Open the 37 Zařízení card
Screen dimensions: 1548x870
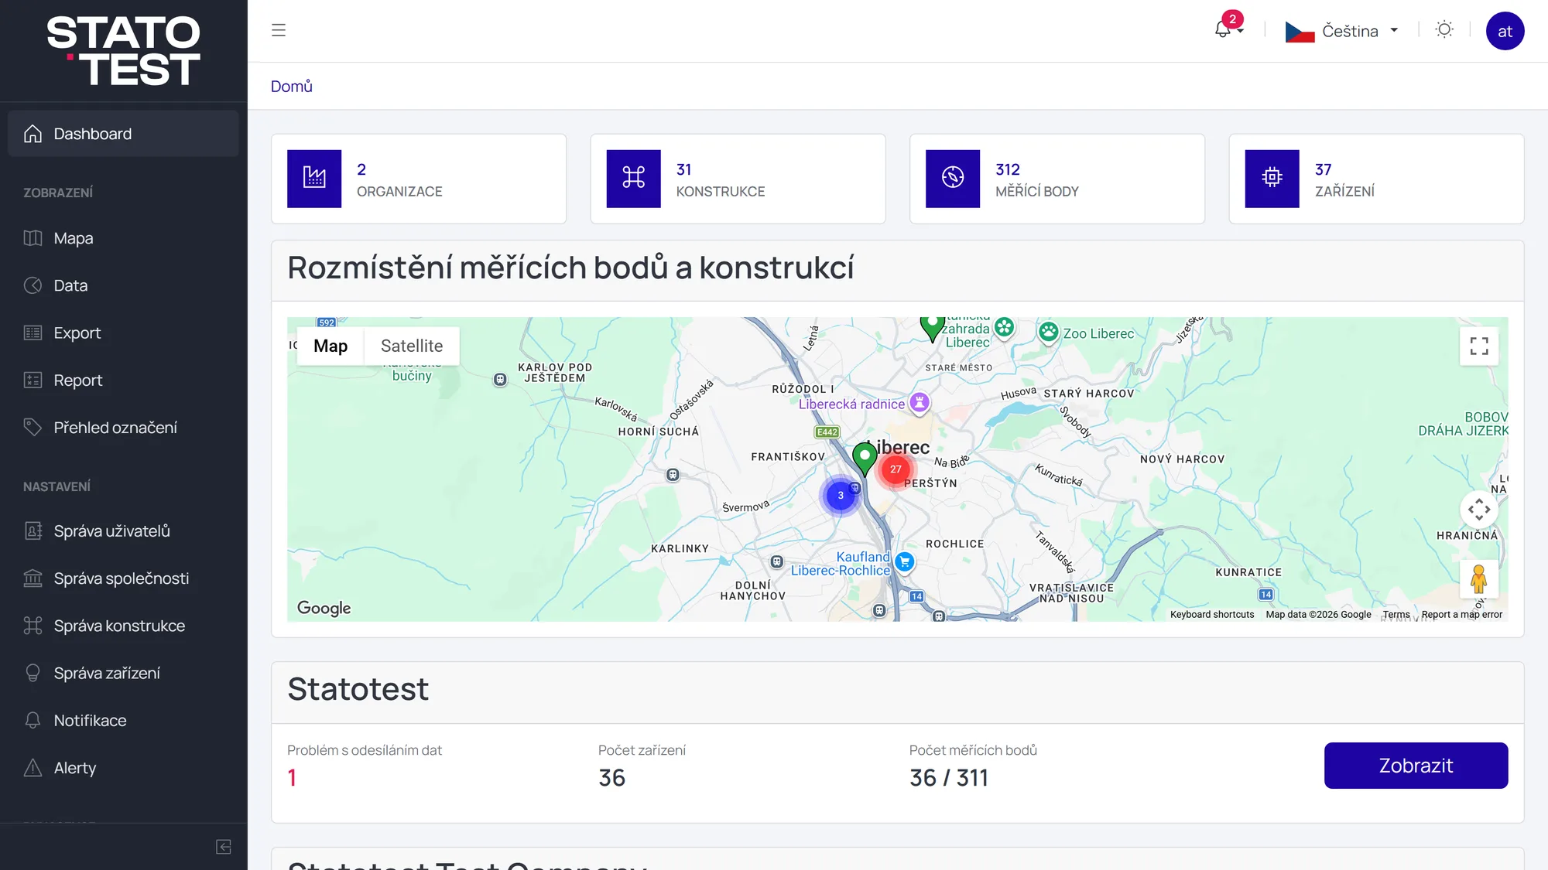tap(1376, 179)
